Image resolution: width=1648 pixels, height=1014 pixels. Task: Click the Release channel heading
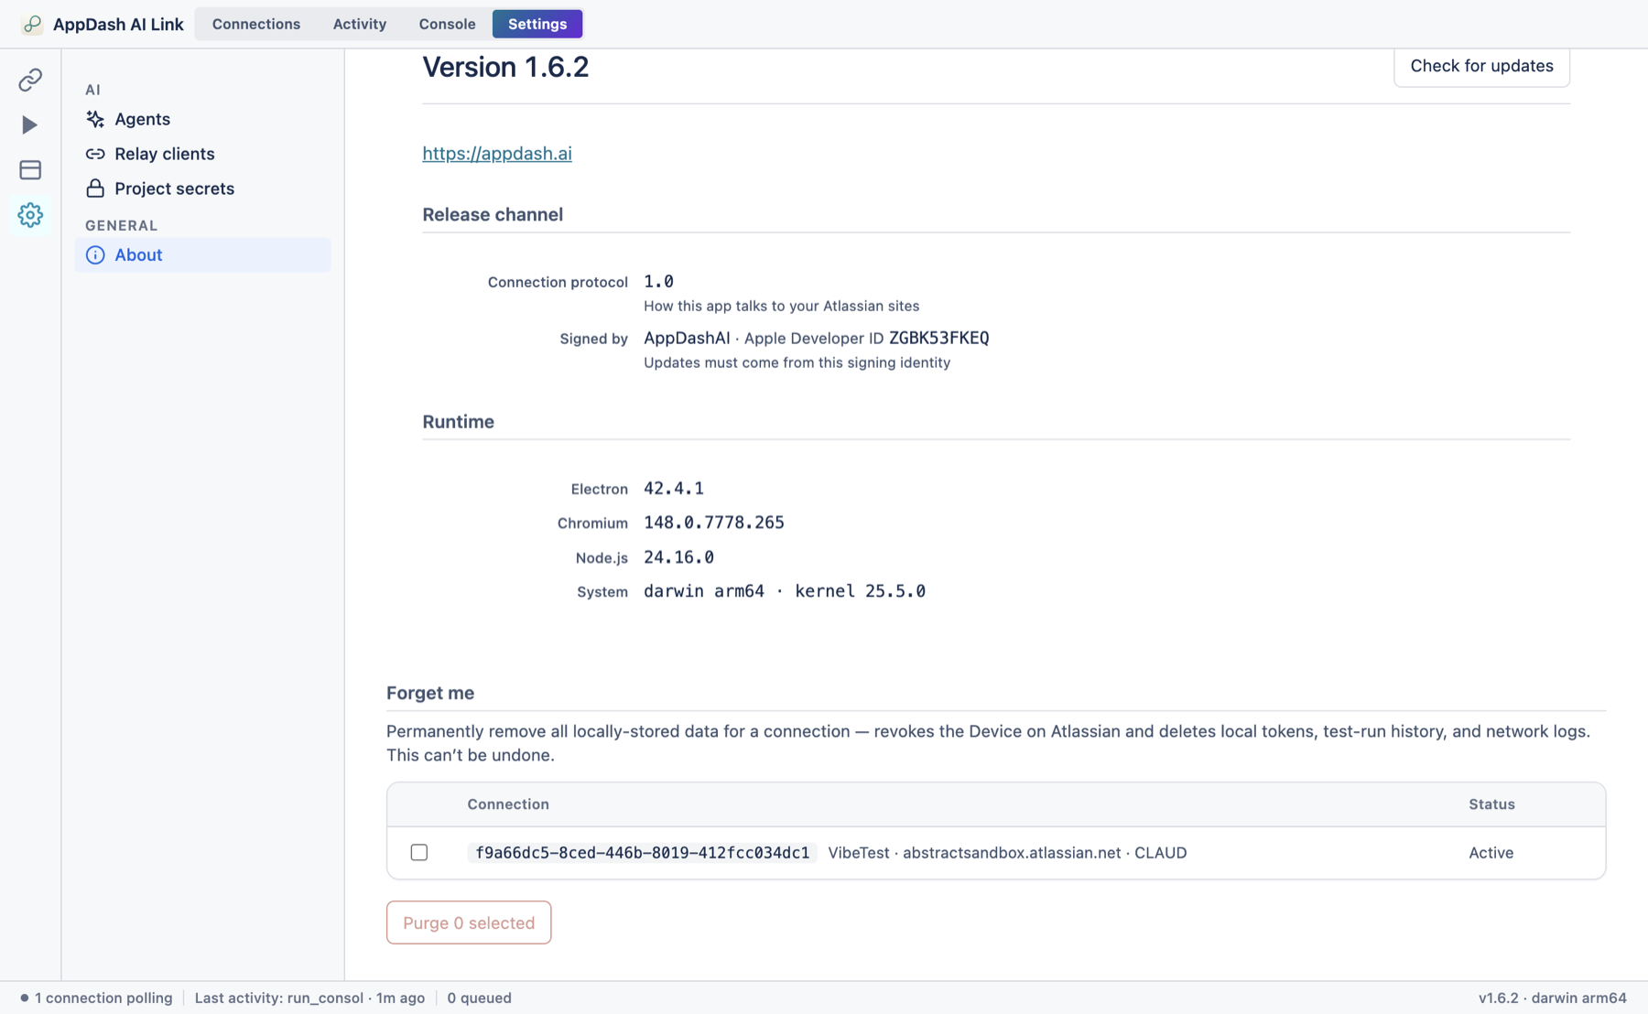pos(493,214)
